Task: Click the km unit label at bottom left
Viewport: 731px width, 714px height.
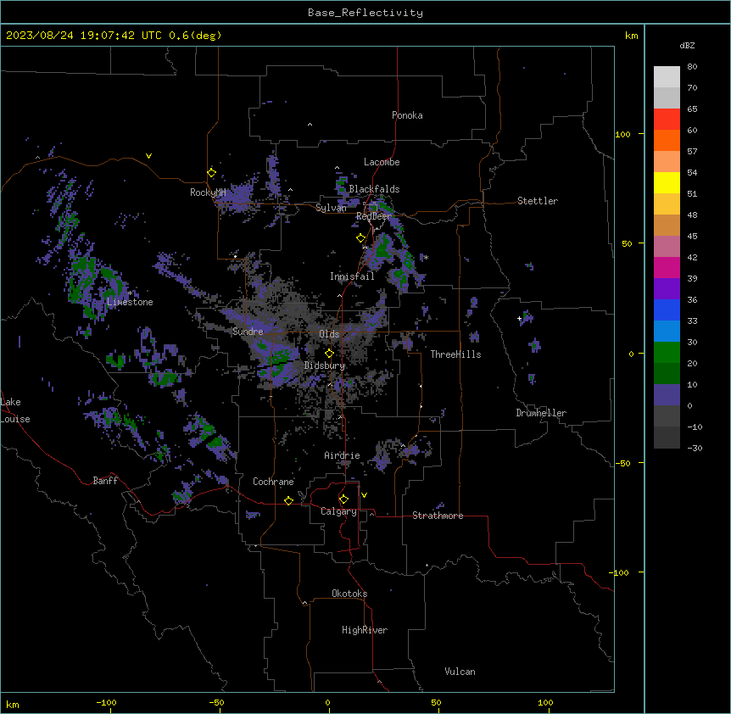Action: [13, 705]
